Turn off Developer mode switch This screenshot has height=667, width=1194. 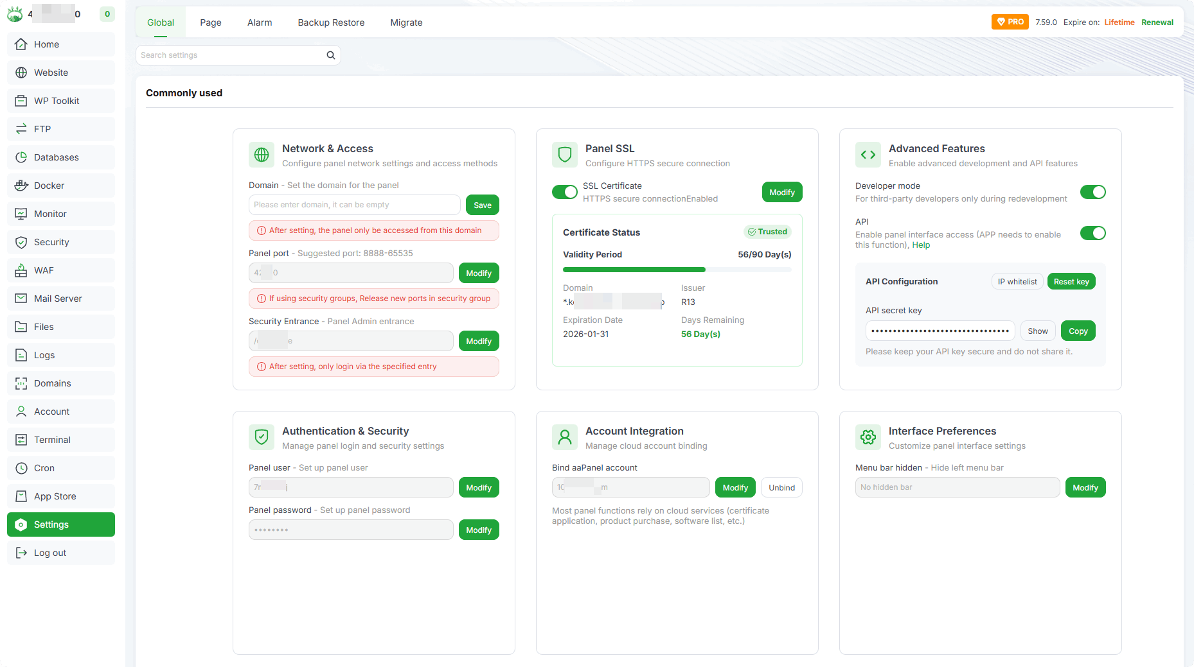point(1092,192)
